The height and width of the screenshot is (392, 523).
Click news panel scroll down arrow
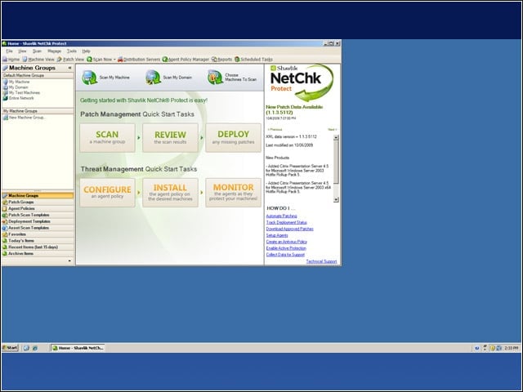(x=336, y=199)
